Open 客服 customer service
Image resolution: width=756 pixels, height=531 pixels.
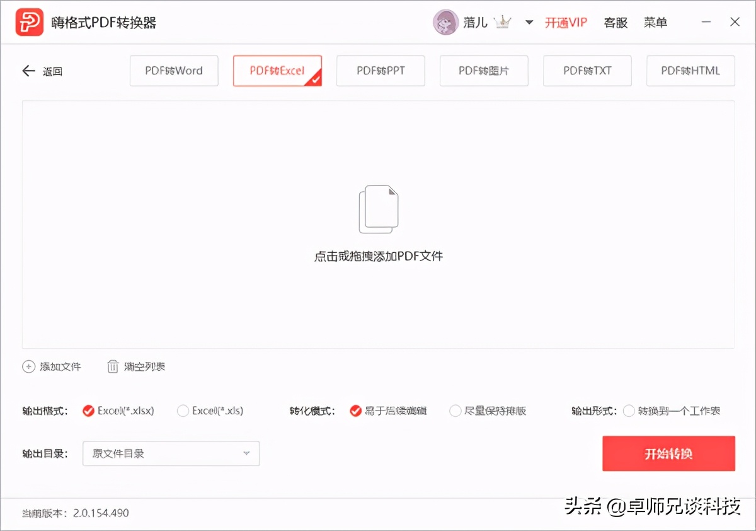click(x=616, y=23)
